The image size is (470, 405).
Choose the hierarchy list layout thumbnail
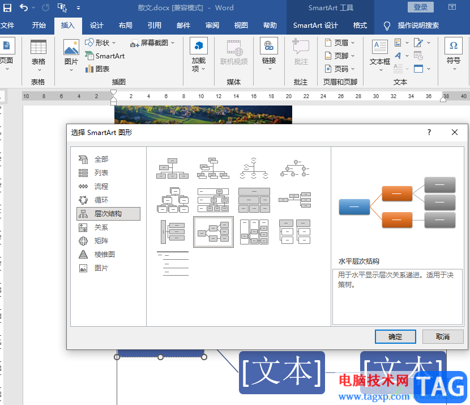pyautogui.click(x=295, y=232)
